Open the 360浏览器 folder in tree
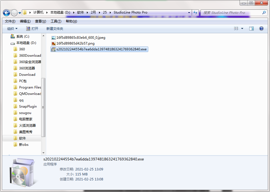Image resolution: width=270 pixels, height=192 pixels. pyautogui.click(x=24, y=68)
